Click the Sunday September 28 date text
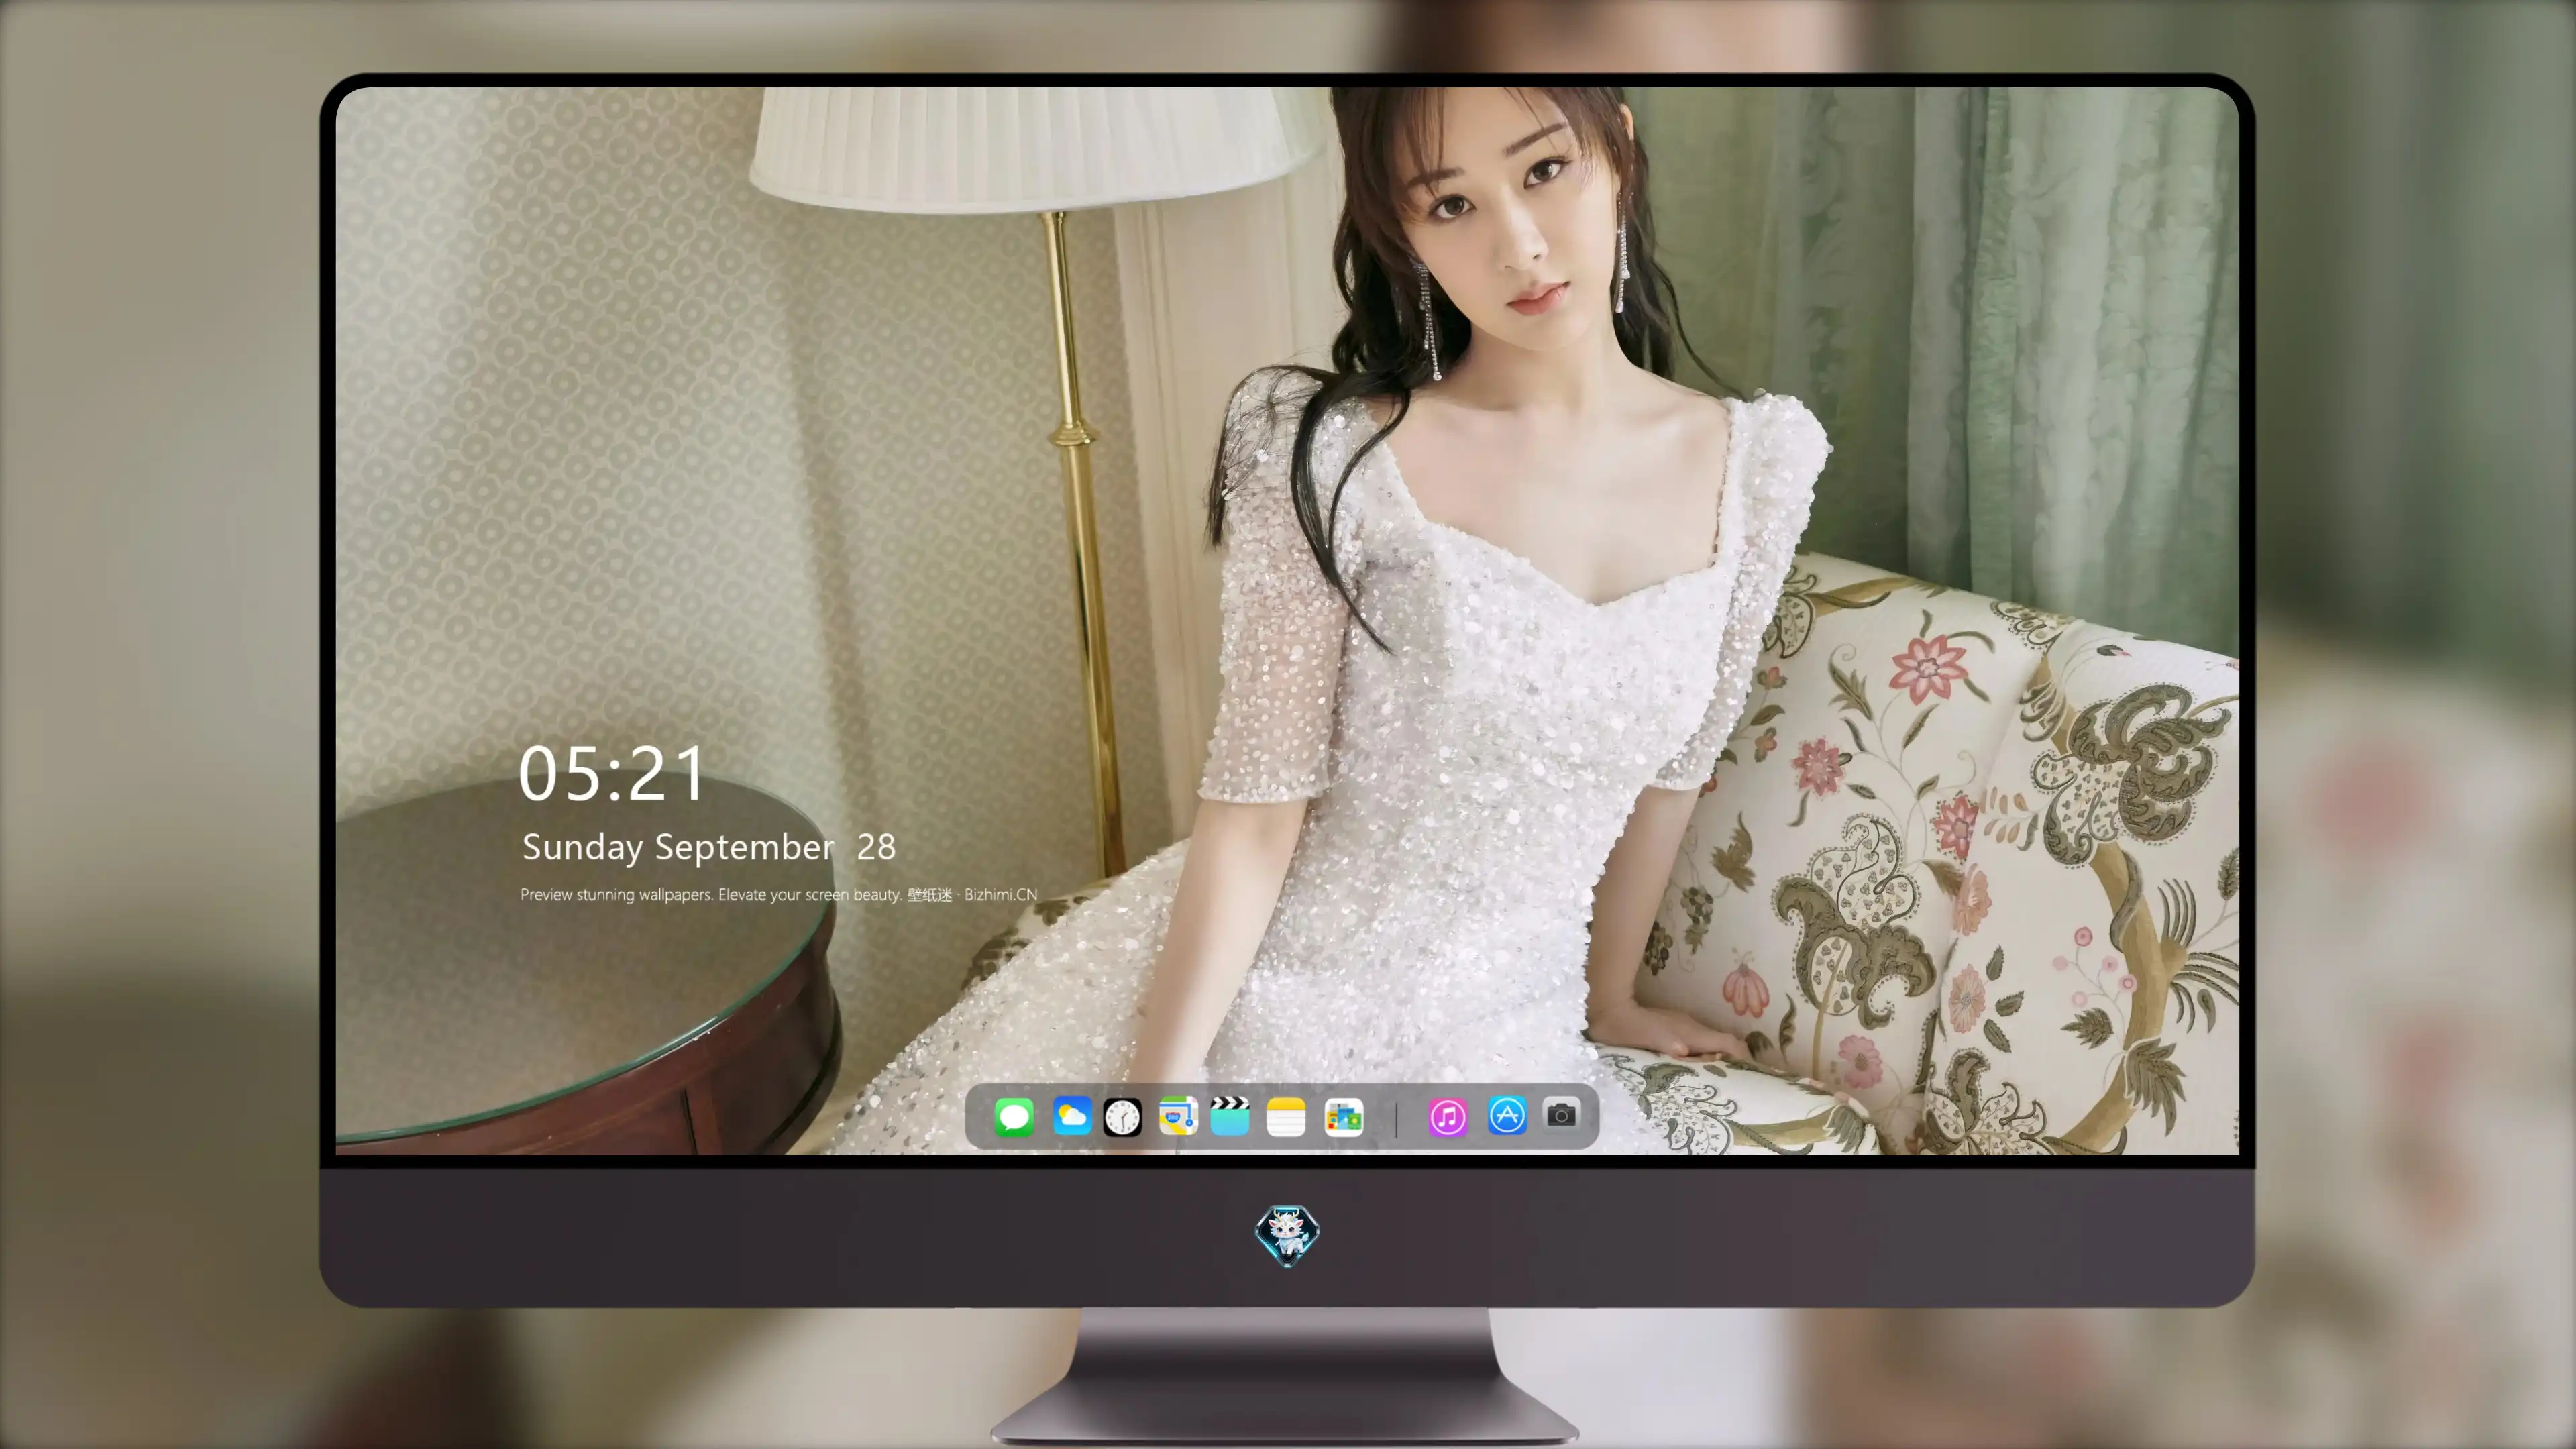This screenshot has width=2576, height=1449. (x=709, y=847)
